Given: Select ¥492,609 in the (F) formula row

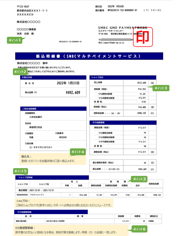Looking at the screenshot, I should pyautogui.click(x=142, y=169).
